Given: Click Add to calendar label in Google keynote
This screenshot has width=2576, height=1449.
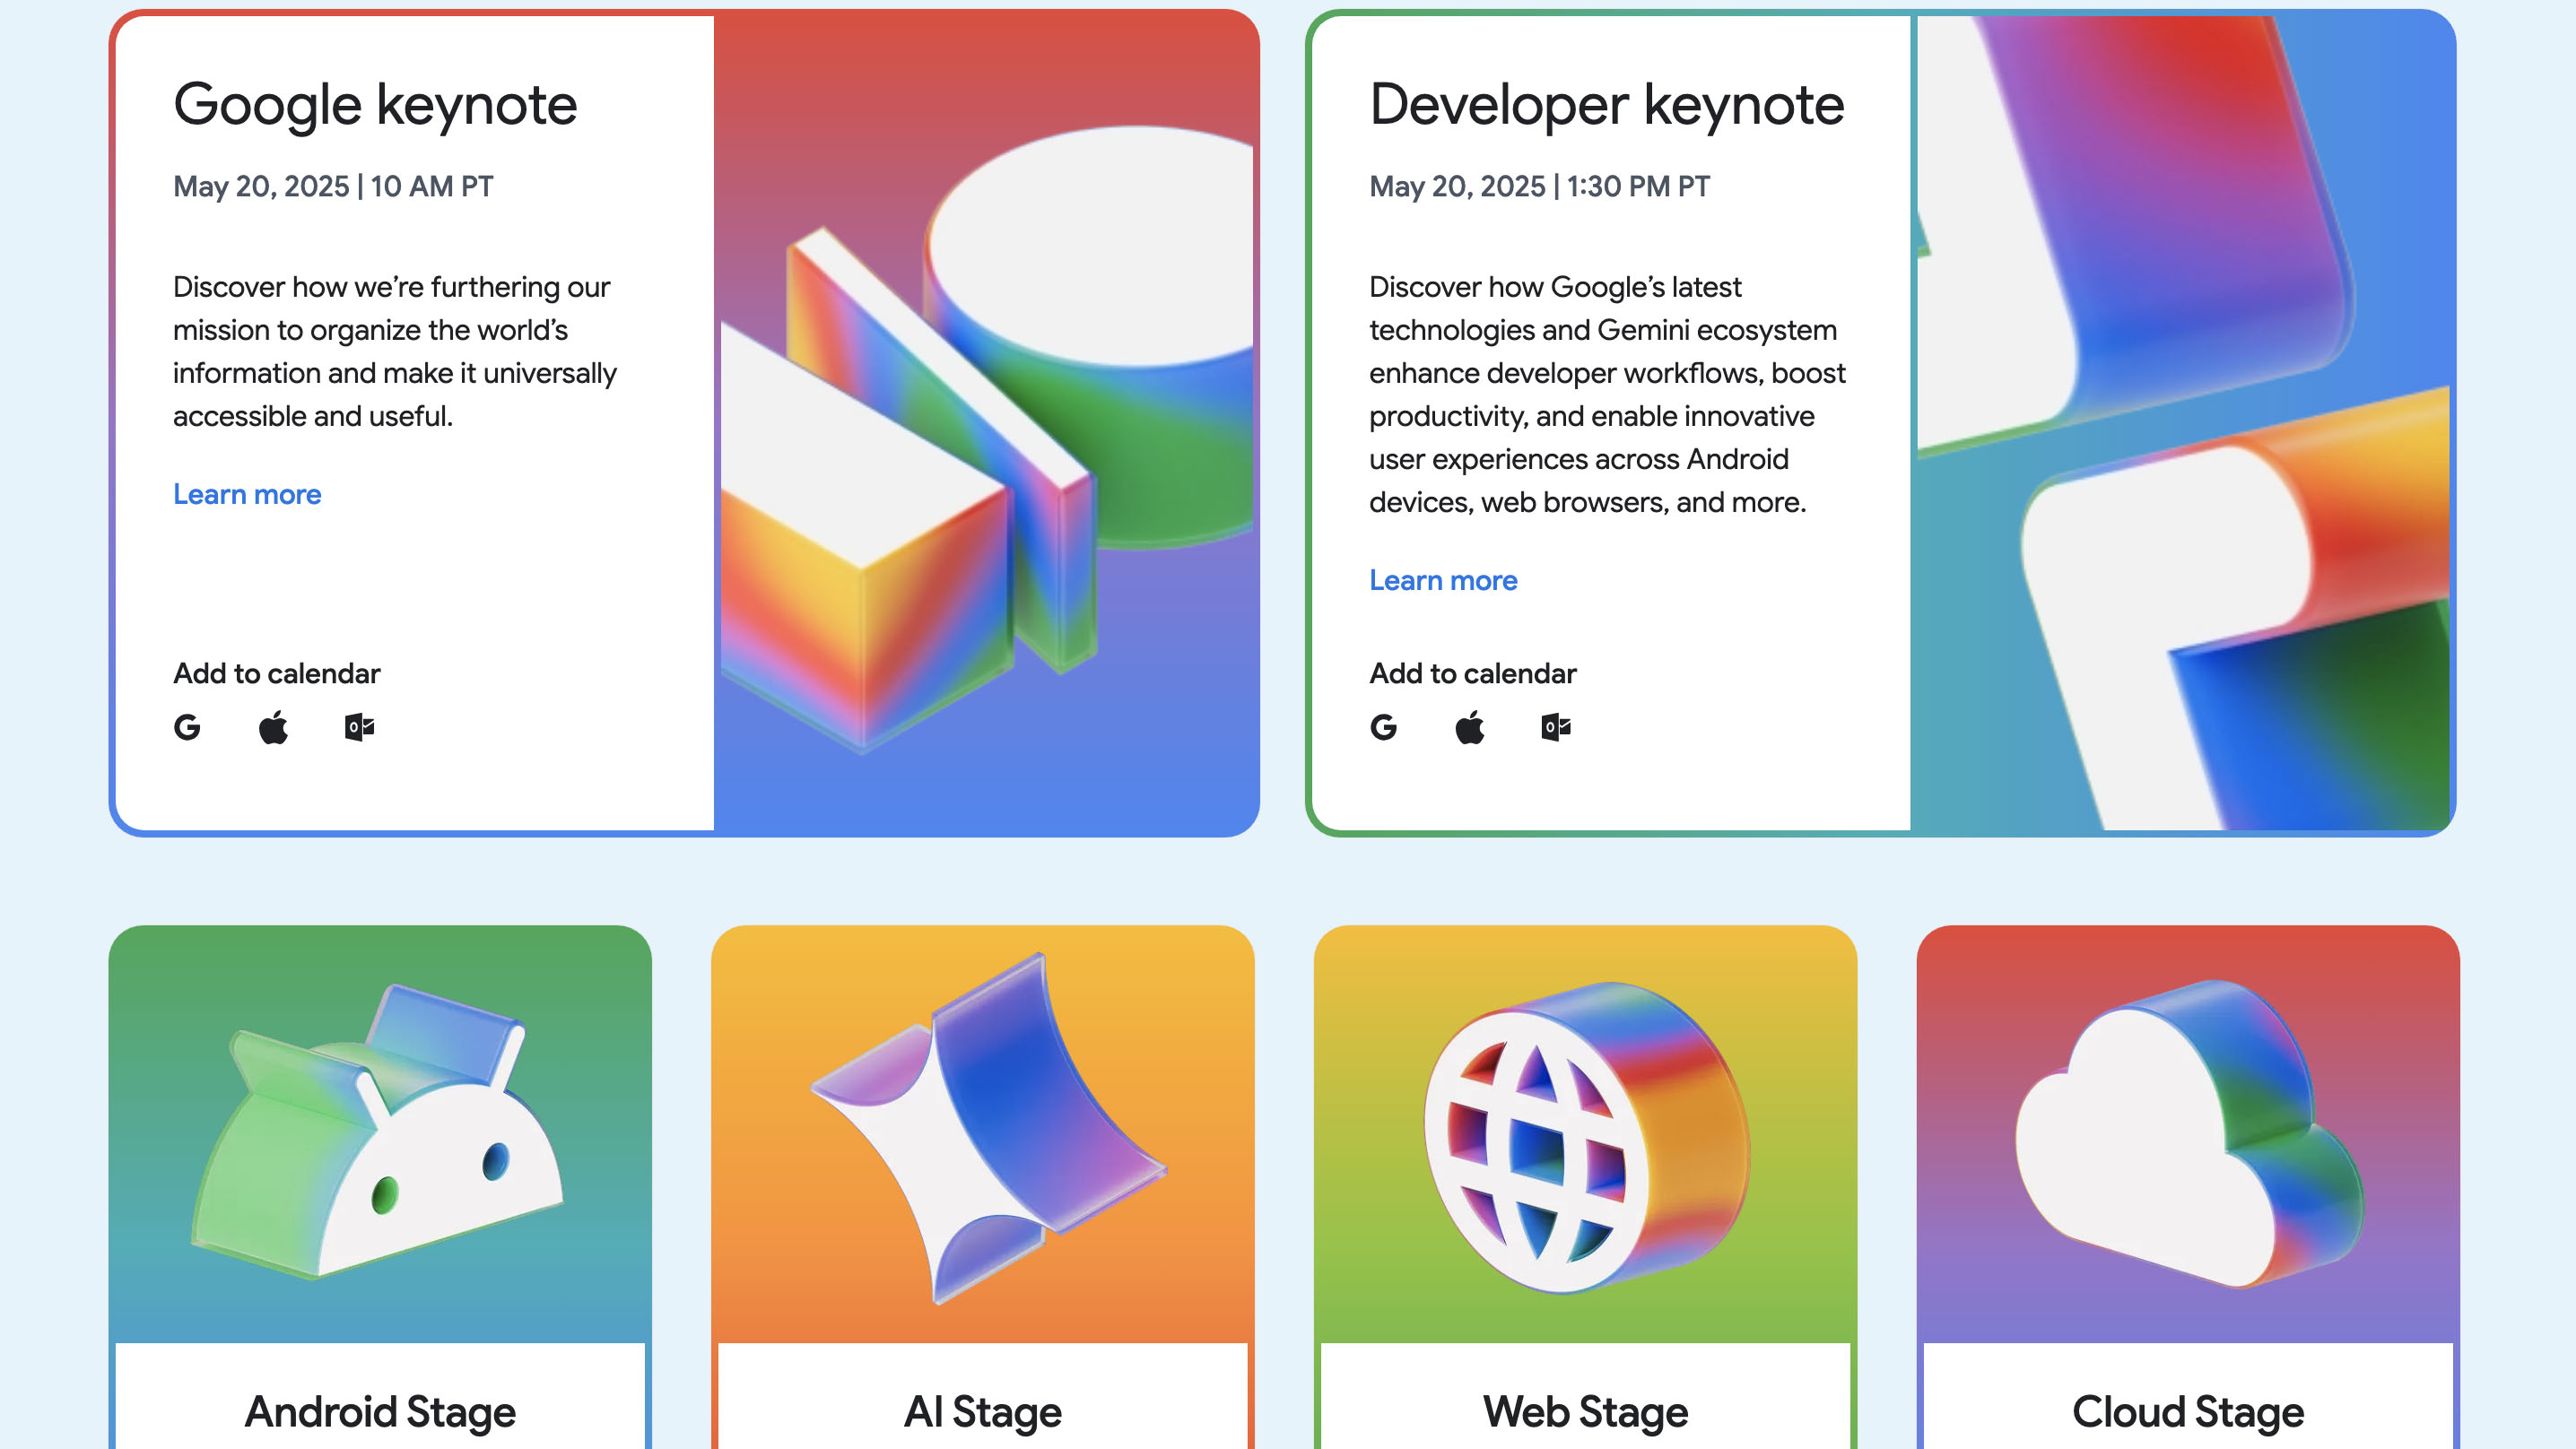Looking at the screenshot, I should click(277, 673).
